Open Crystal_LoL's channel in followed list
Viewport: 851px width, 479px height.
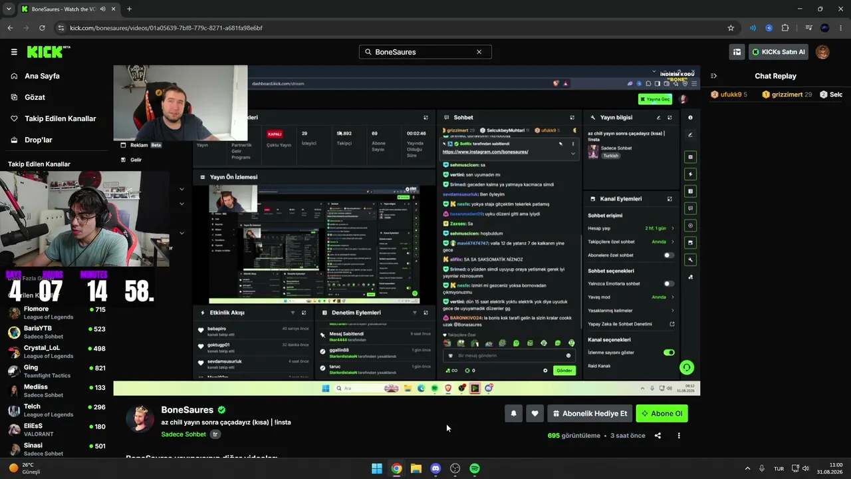[x=57, y=352]
